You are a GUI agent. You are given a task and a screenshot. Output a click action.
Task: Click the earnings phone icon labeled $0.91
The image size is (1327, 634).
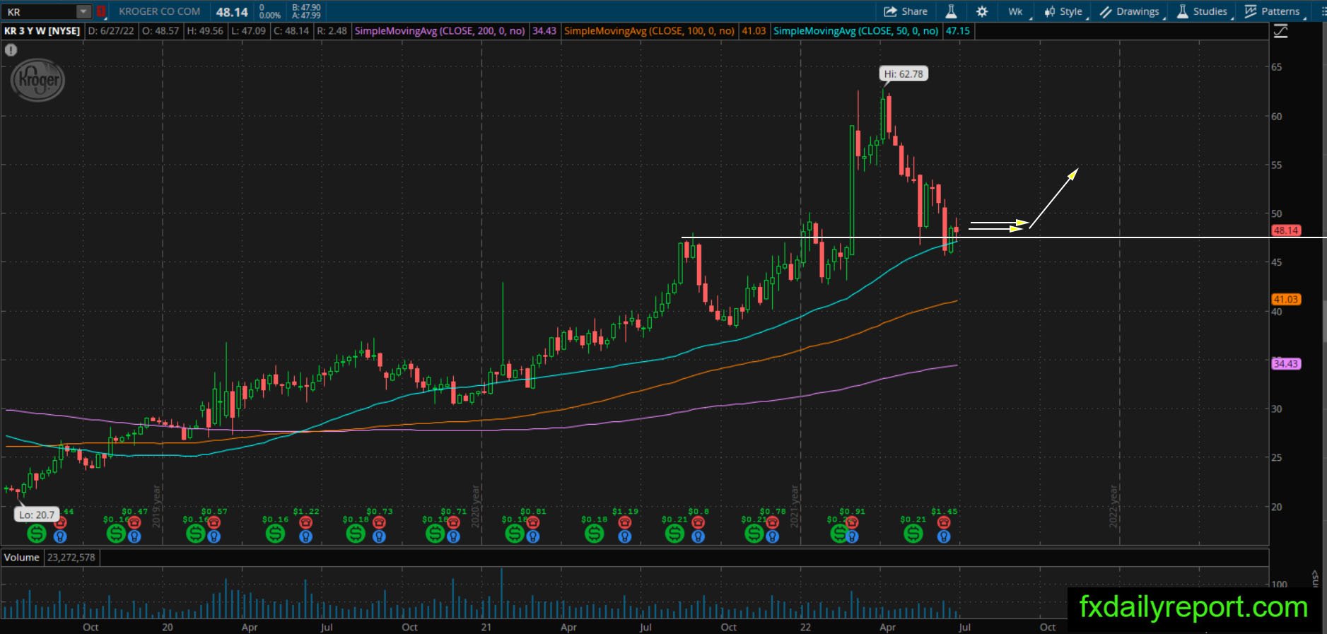pyautogui.click(x=852, y=522)
